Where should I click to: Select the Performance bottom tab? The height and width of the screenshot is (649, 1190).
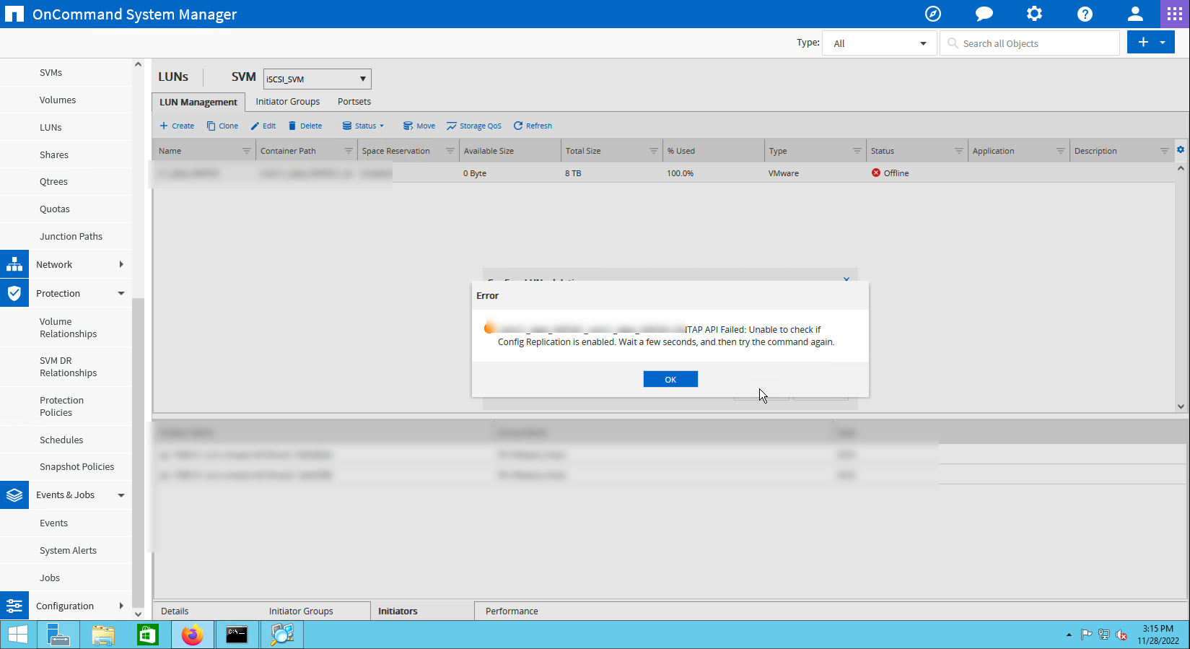pyautogui.click(x=511, y=611)
